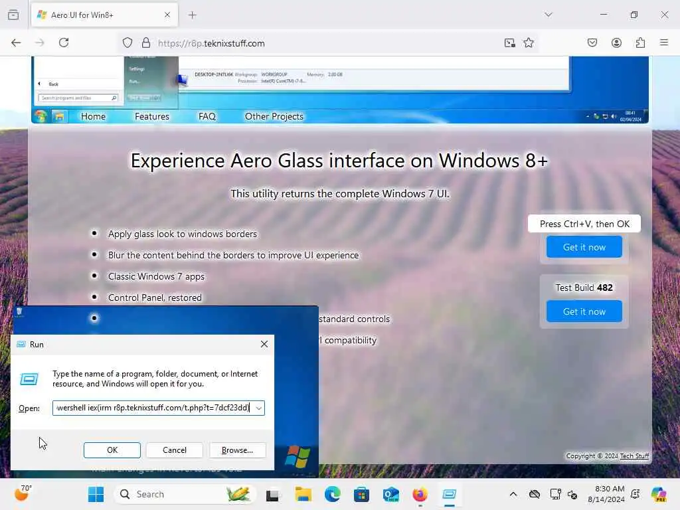Image resolution: width=680 pixels, height=510 pixels.
Task: Click the Windows 7 start orb image
Action: pos(41,116)
